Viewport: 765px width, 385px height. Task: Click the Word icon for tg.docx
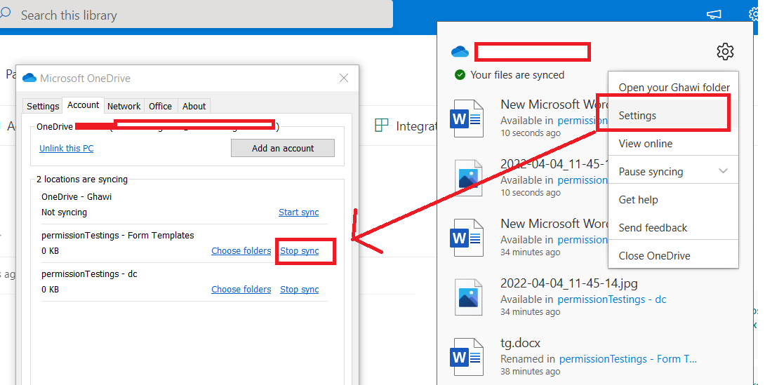[467, 356]
